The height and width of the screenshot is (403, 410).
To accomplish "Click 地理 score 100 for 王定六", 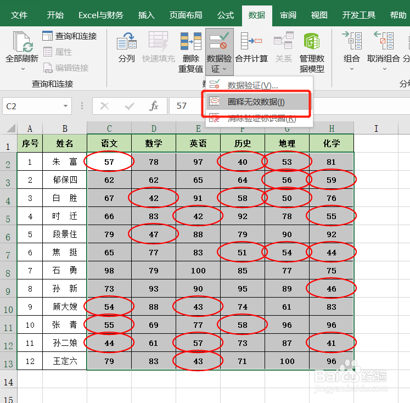I will 287,361.
